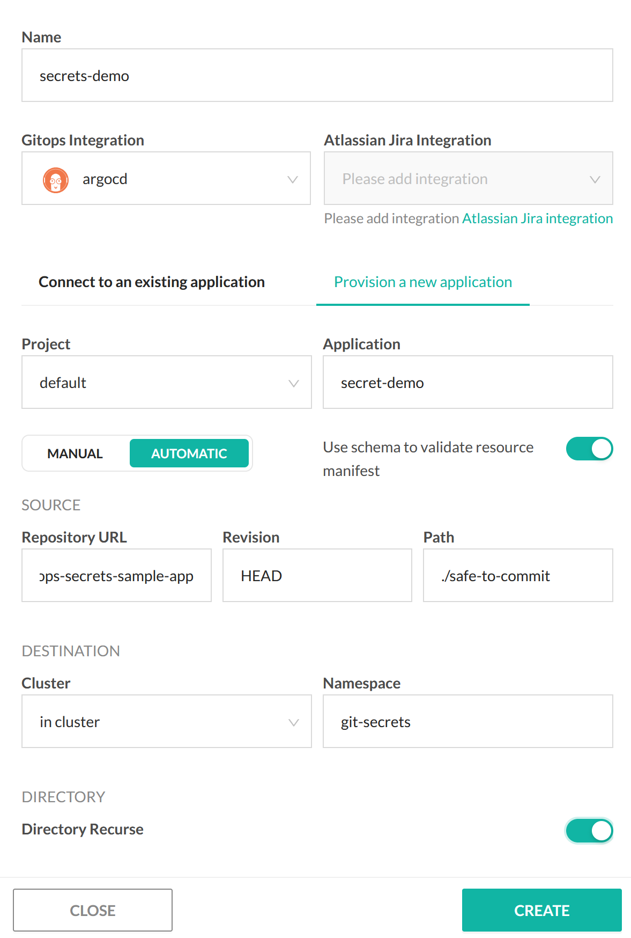Click the Directory Recurse label

click(x=83, y=830)
